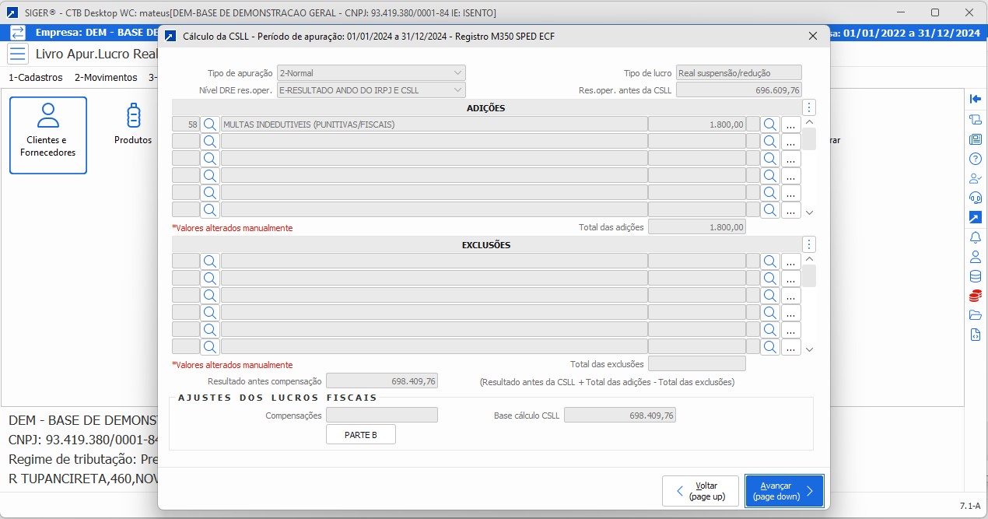Open 2-Movimentos menu

coord(106,78)
